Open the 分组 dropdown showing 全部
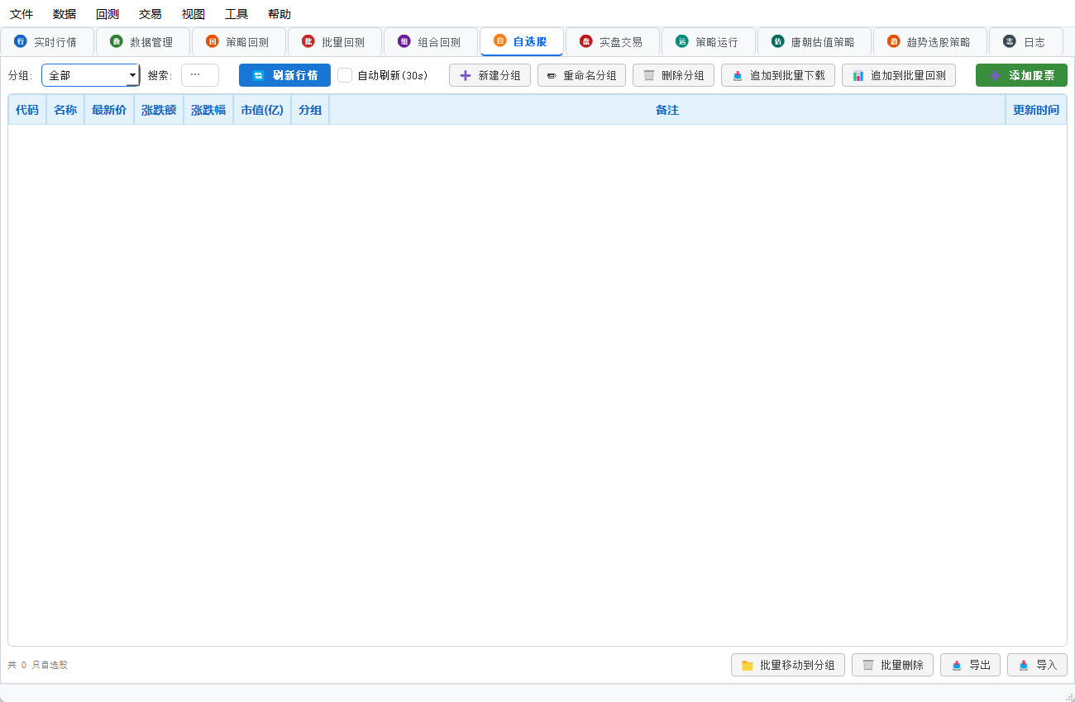1075x702 pixels. click(x=91, y=75)
